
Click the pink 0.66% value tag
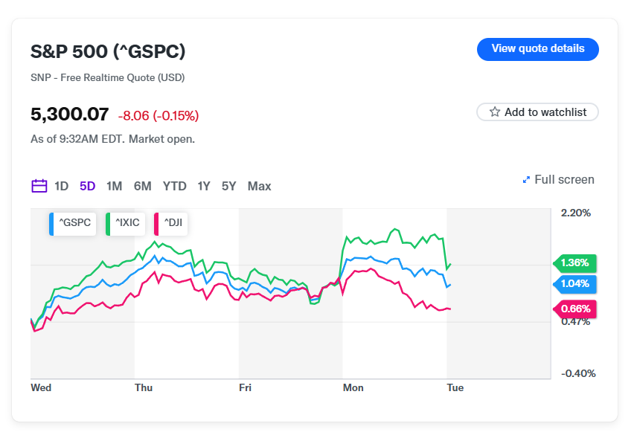pyautogui.click(x=574, y=309)
